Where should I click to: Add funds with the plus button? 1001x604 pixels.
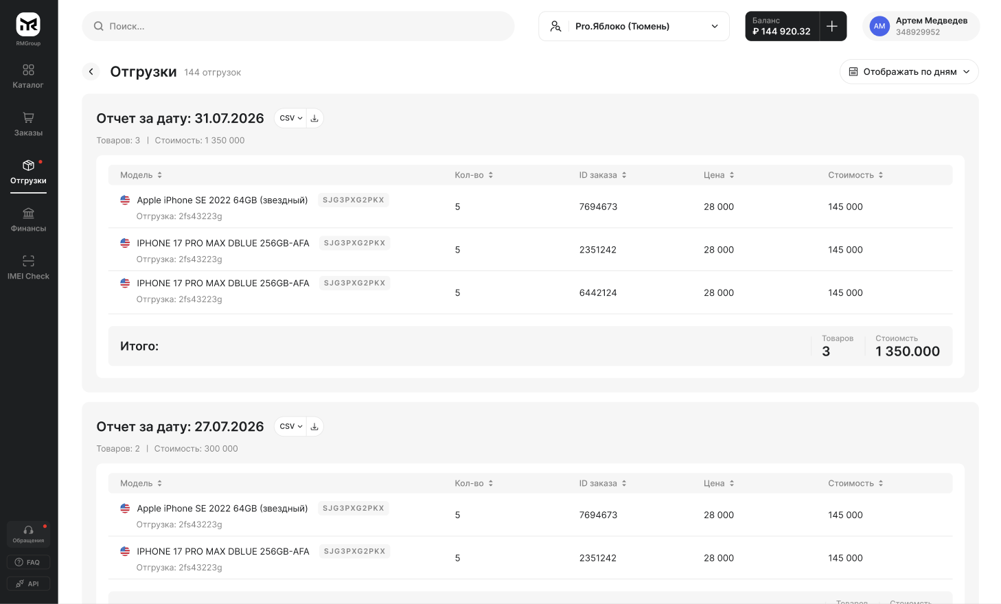(832, 26)
